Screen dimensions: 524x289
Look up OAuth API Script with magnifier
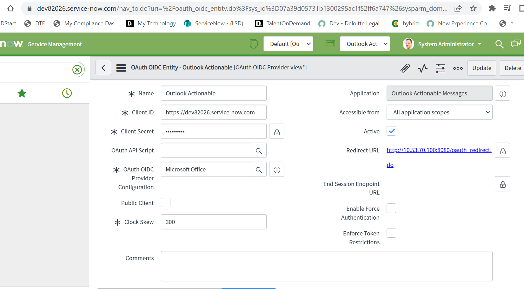[x=259, y=150]
